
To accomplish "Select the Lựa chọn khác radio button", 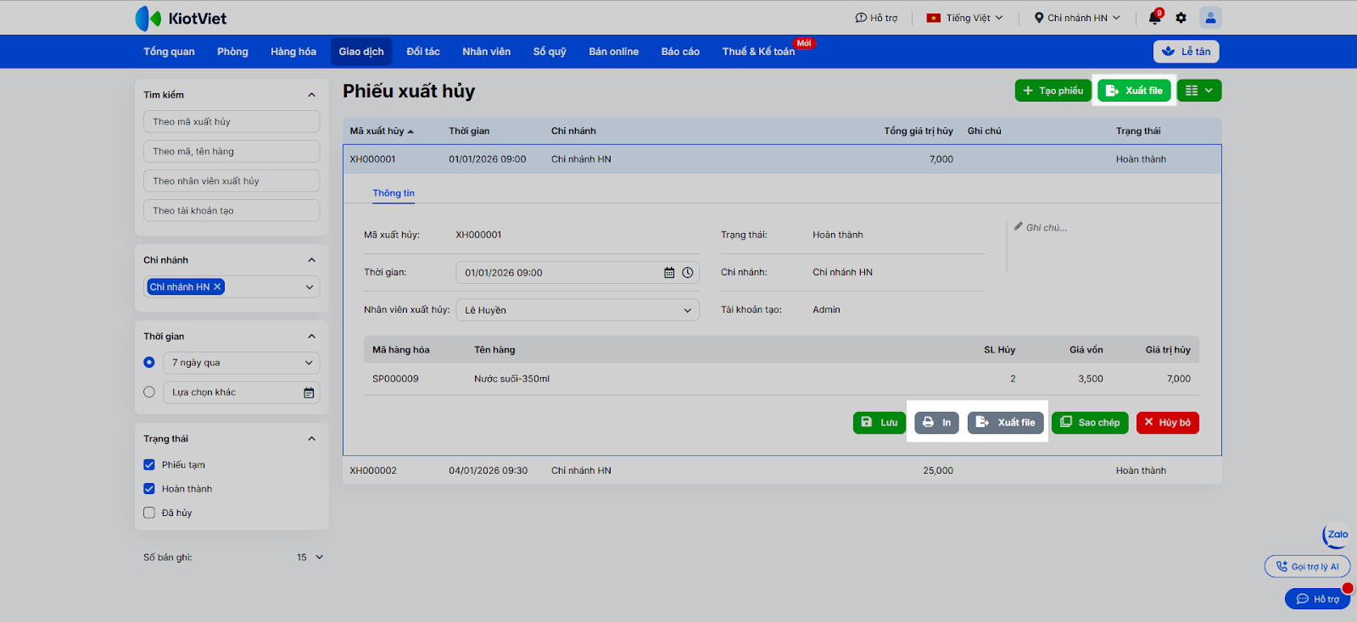I will click(x=149, y=392).
